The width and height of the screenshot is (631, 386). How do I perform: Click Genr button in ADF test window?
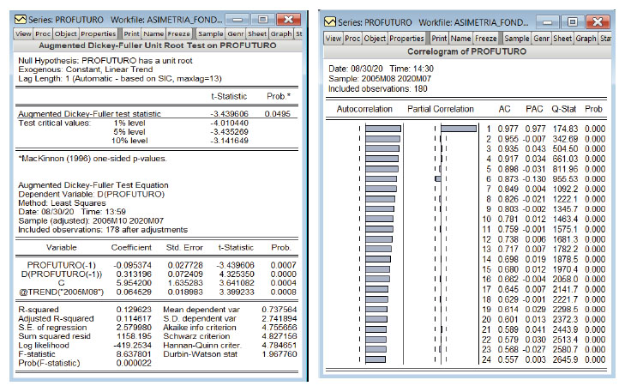pyautogui.click(x=236, y=33)
